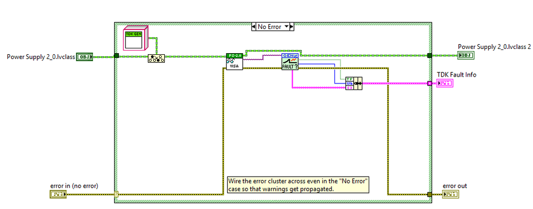This screenshot has height=209, width=533.
Task: Click the "Power Supply 2_0.lvclass" input label
Action: pos(41,57)
